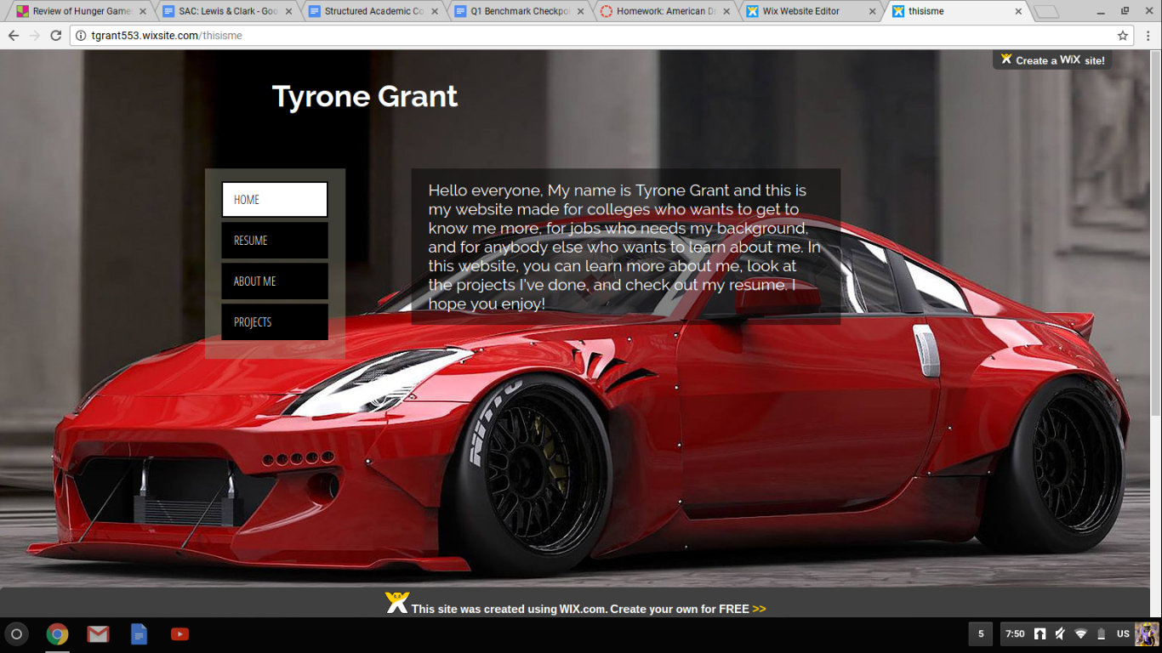Click the Tyrone Grant site title
The image size is (1162, 653).
tap(364, 97)
